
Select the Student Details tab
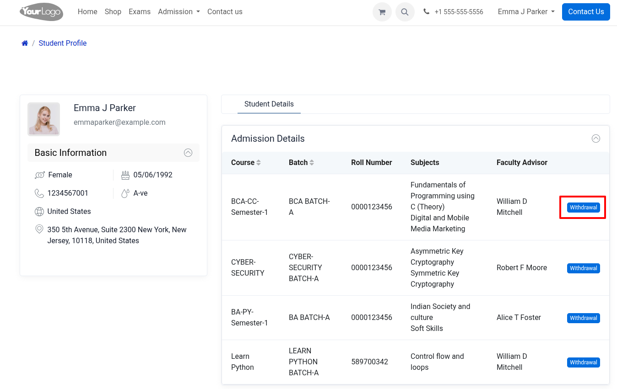click(269, 104)
